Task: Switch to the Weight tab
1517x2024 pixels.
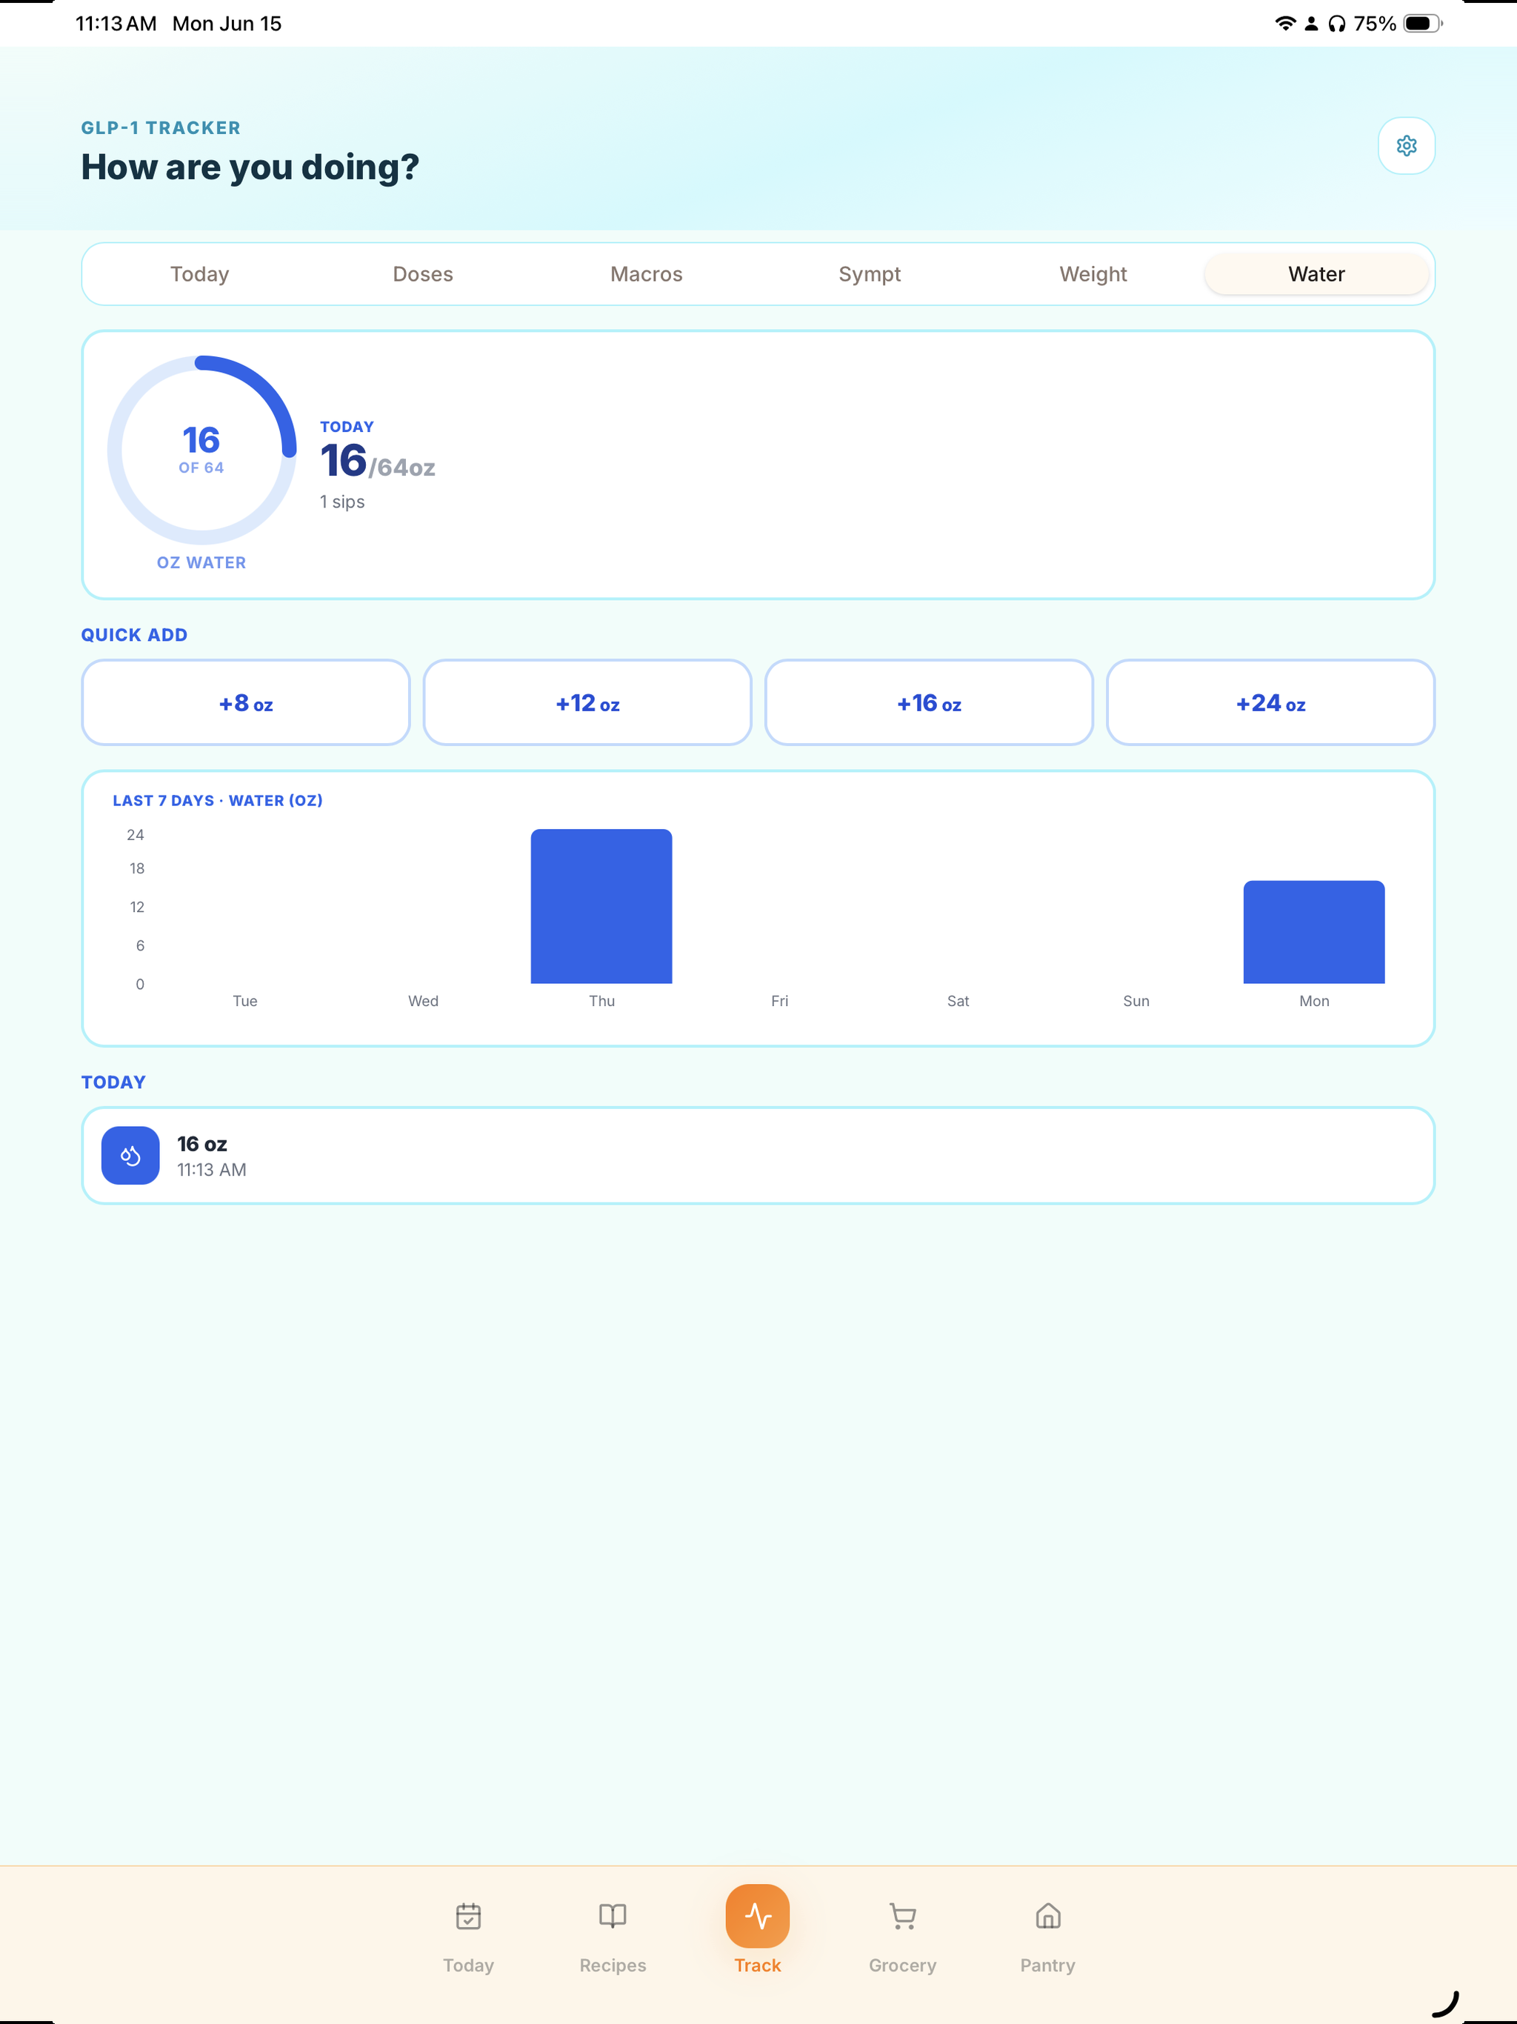Action: [x=1093, y=273]
